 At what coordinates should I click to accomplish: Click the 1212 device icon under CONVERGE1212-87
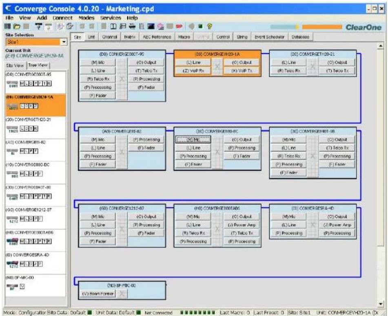point(12,219)
